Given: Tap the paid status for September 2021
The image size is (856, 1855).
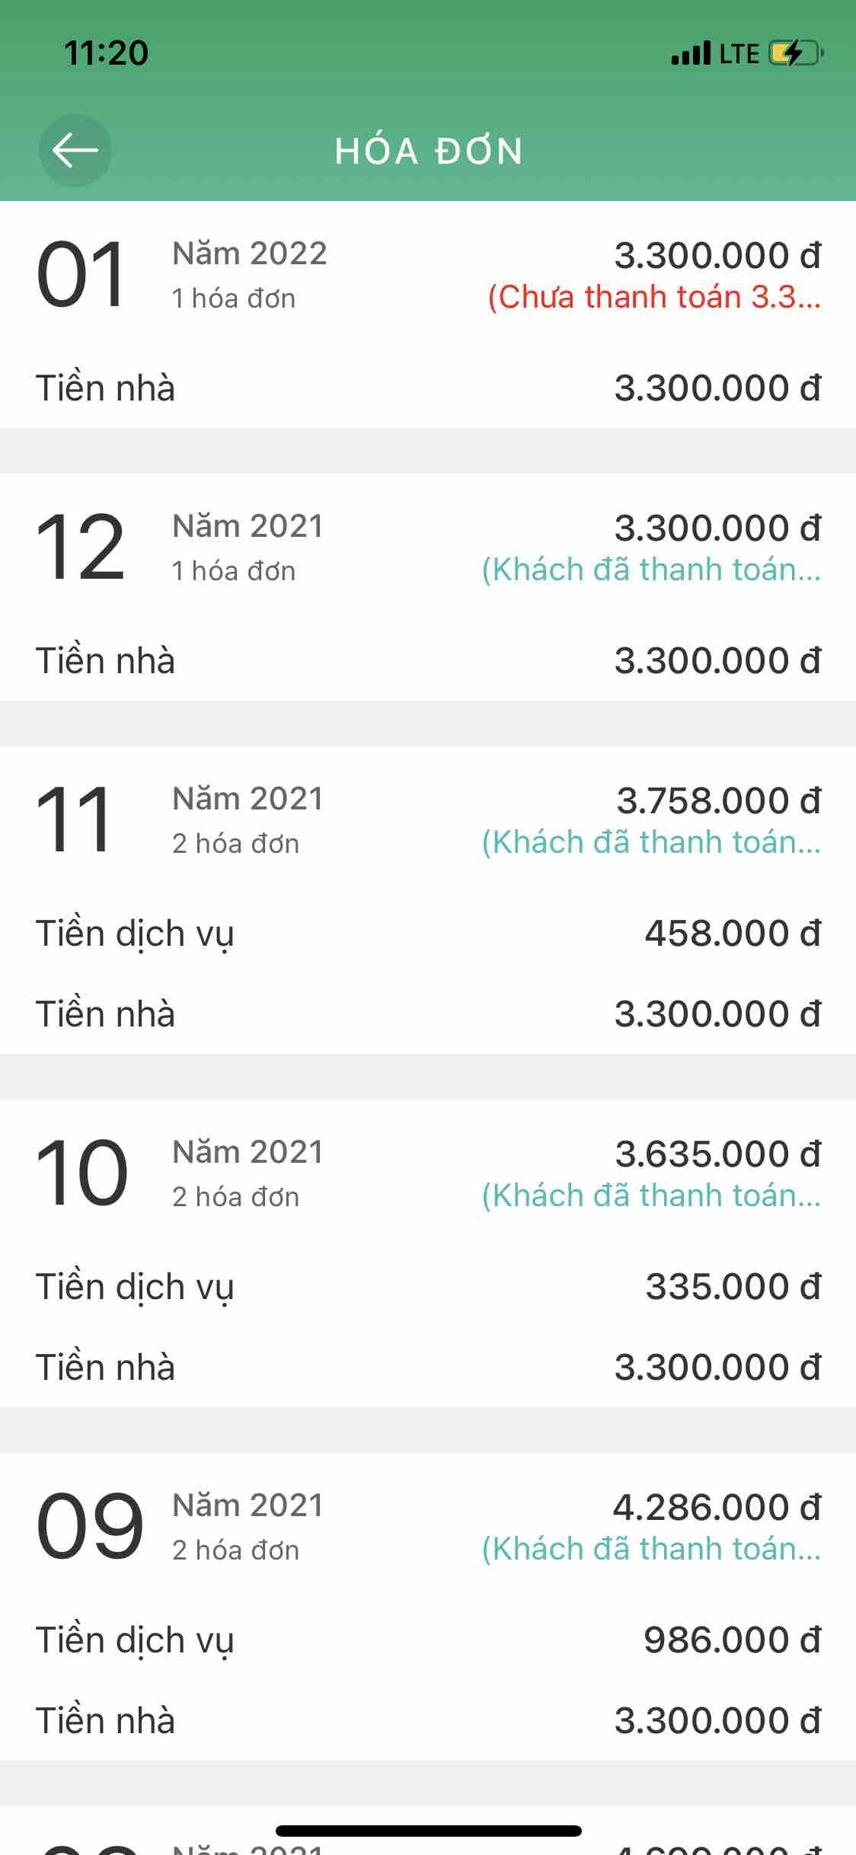Looking at the screenshot, I should [x=651, y=1549].
